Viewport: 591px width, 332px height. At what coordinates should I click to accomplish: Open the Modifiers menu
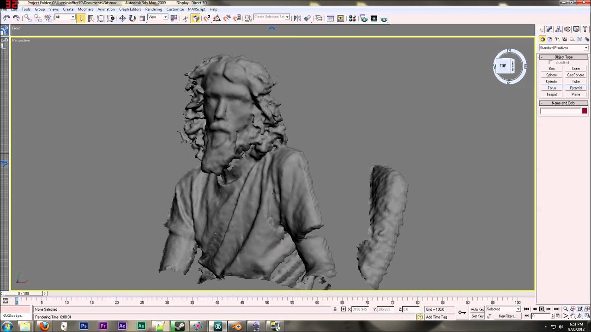point(85,9)
